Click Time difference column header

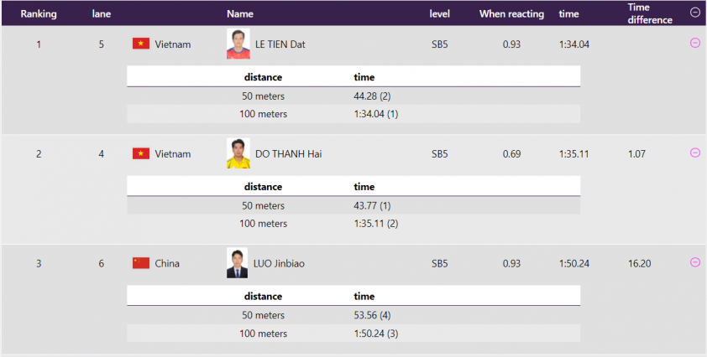coord(649,13)
